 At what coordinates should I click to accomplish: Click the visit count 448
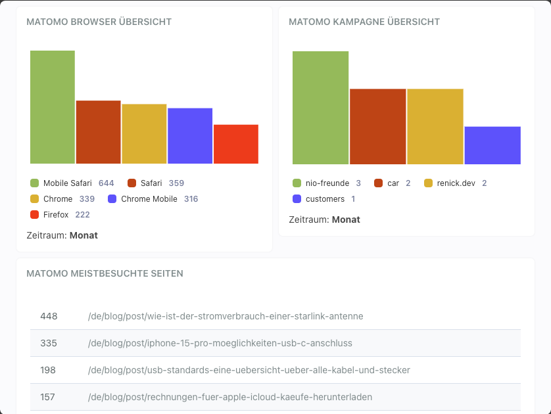click(49, 316)
